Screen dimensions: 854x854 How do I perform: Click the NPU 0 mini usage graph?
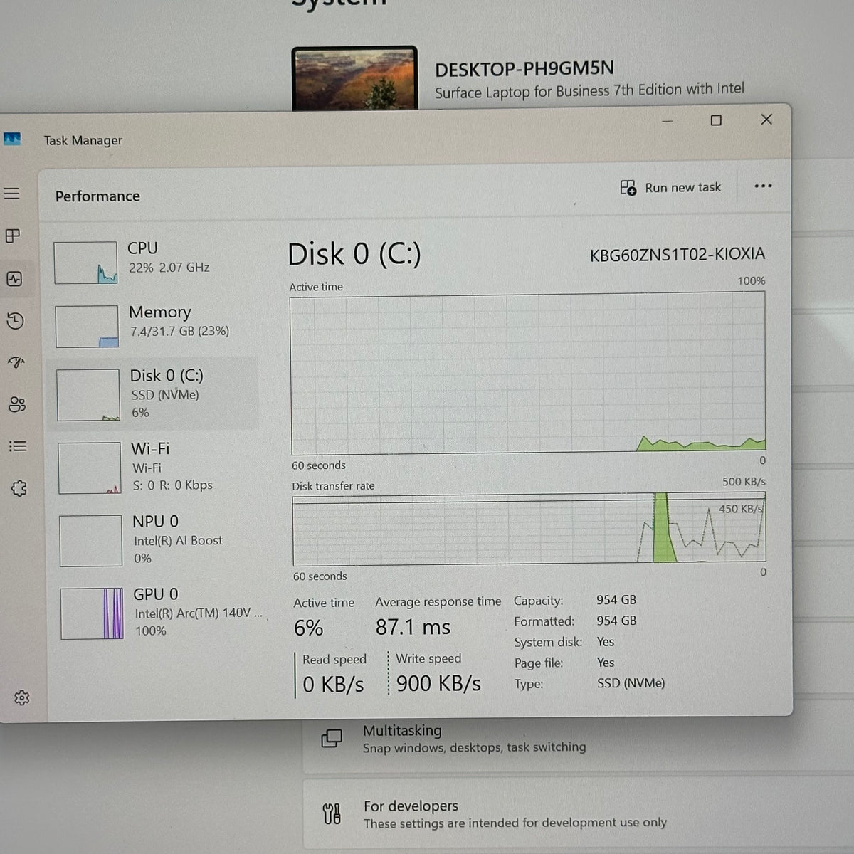pos(90,541)
